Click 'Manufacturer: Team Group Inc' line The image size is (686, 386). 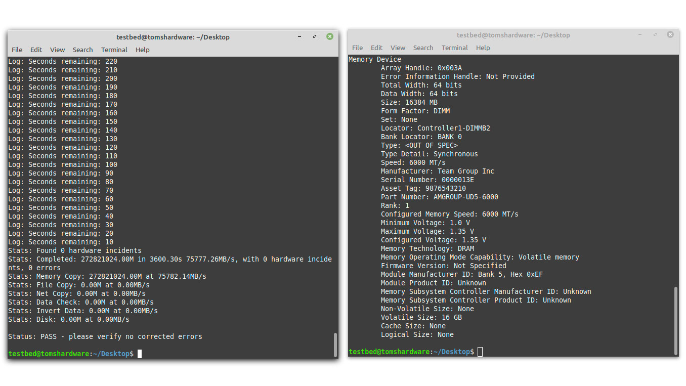[x=438, y=171]
